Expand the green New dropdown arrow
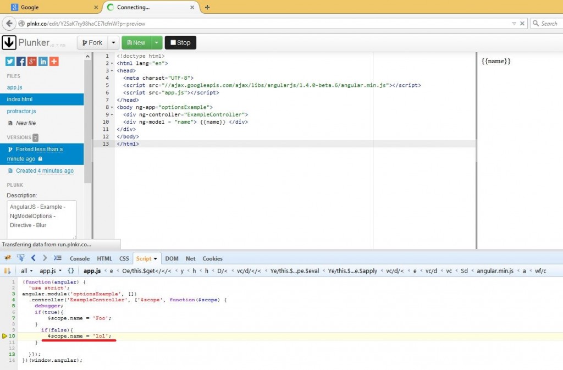 pyautogui.click(x=156, y=43)
